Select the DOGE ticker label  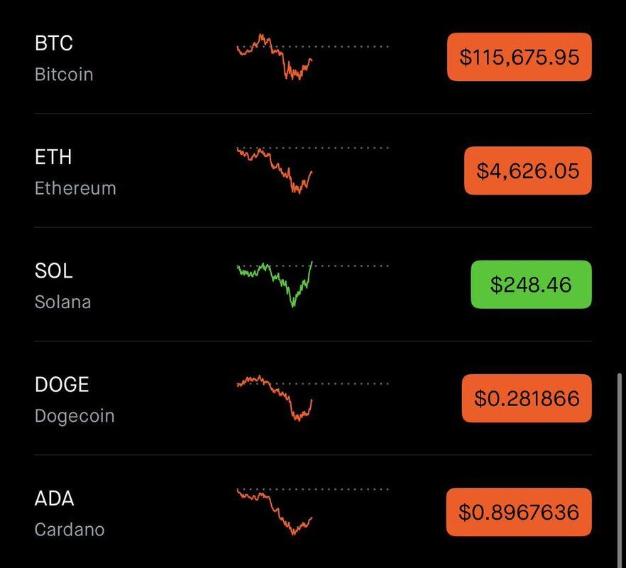[62, 385]
